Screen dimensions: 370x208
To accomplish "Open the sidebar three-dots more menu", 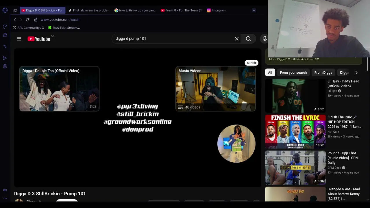I will point(5,198).
